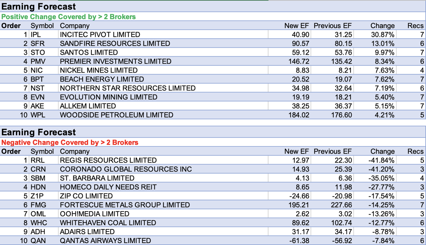Select the REGIS RESOURCES LIMITED cell
Screen dimensions: 426x245
[108, 160]
